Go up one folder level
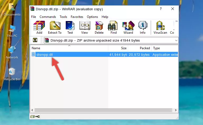Viewport: 203px width, 125px height. 35,40
